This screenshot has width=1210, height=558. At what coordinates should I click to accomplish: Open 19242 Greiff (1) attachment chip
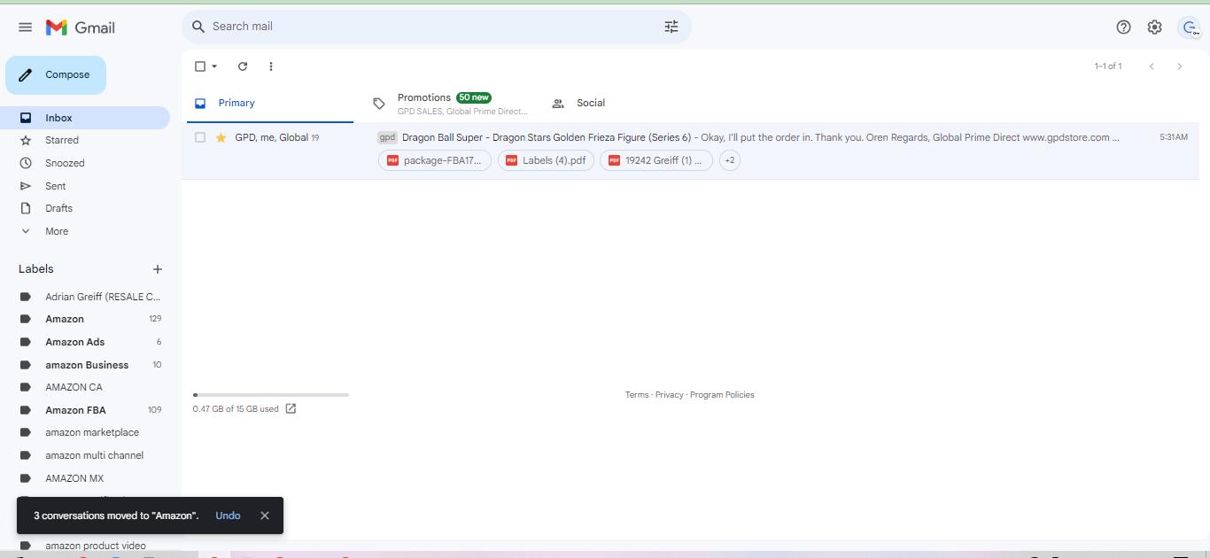coord(656,160)
